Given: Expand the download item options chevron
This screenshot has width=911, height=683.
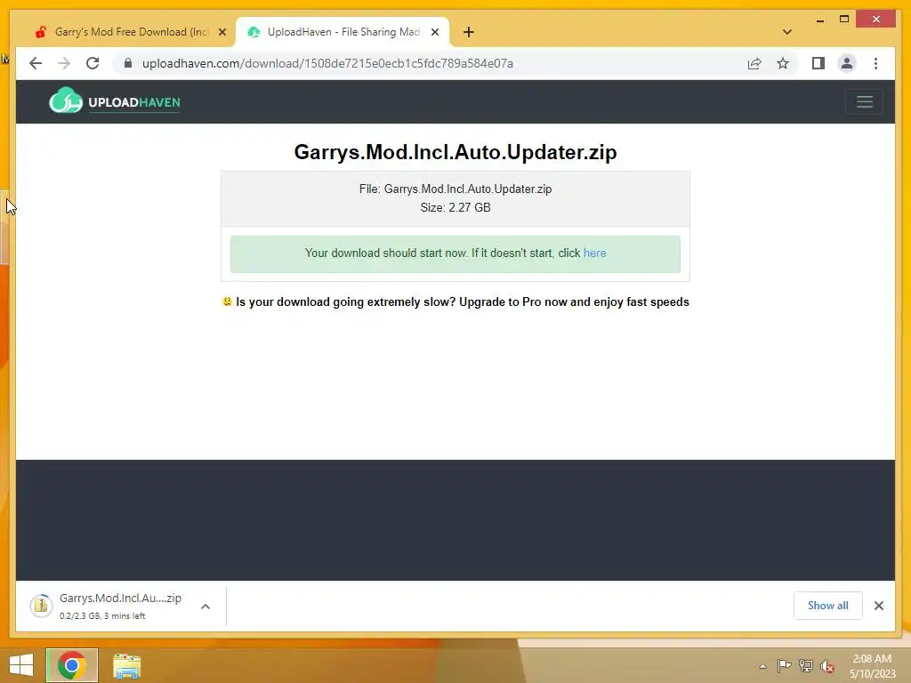Looking at the screenshot, I should [206, 607].
